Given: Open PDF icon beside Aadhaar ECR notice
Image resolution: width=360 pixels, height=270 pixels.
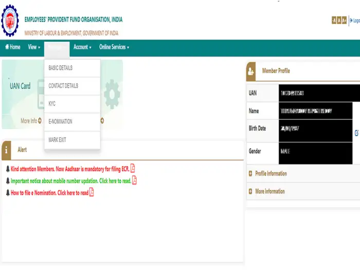Looking at the screenshot, I should [x=133, y=168].
